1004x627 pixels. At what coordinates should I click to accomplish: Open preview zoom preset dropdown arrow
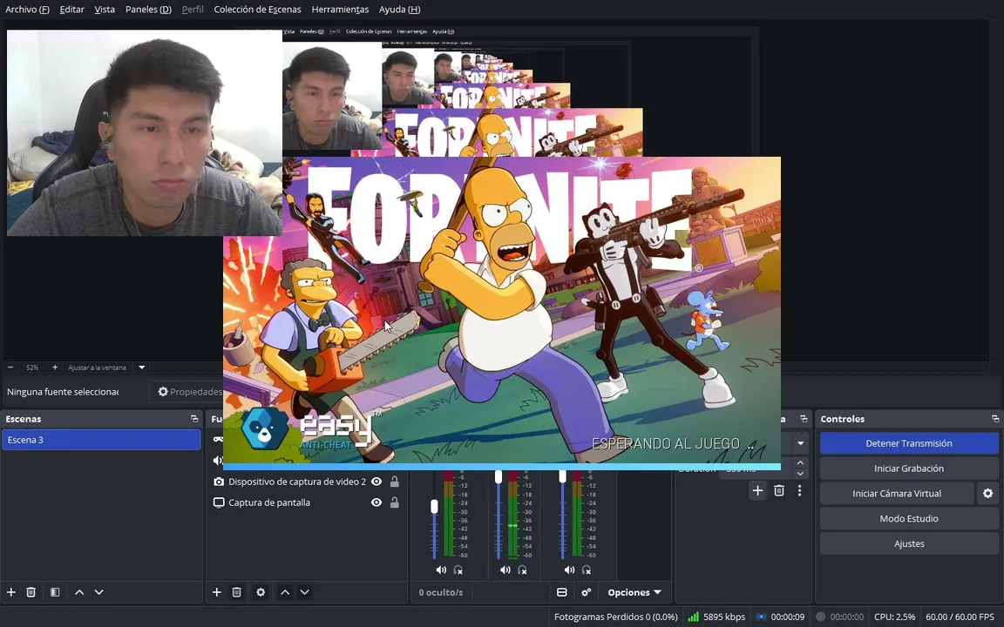tap(142, 367)
